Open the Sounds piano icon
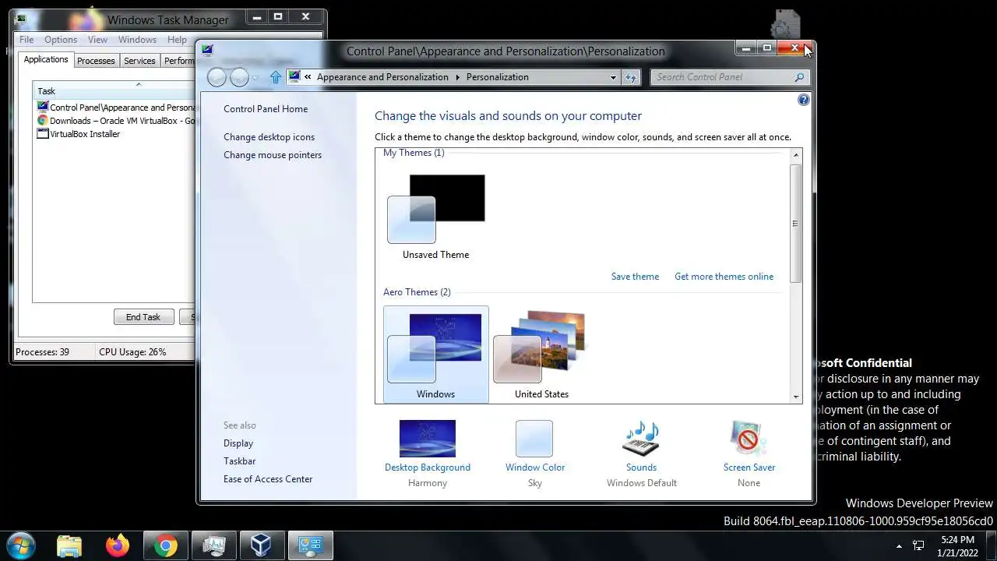Image resolution: width=997 pixels, height=561 pixels. 641,439
